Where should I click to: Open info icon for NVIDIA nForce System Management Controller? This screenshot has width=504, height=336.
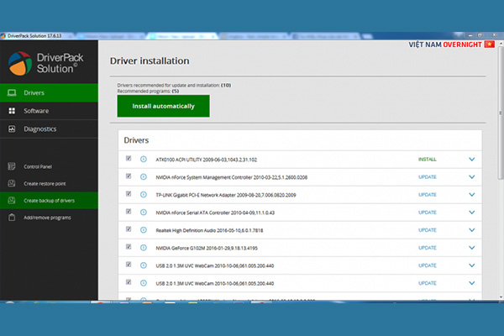(144, 177)
